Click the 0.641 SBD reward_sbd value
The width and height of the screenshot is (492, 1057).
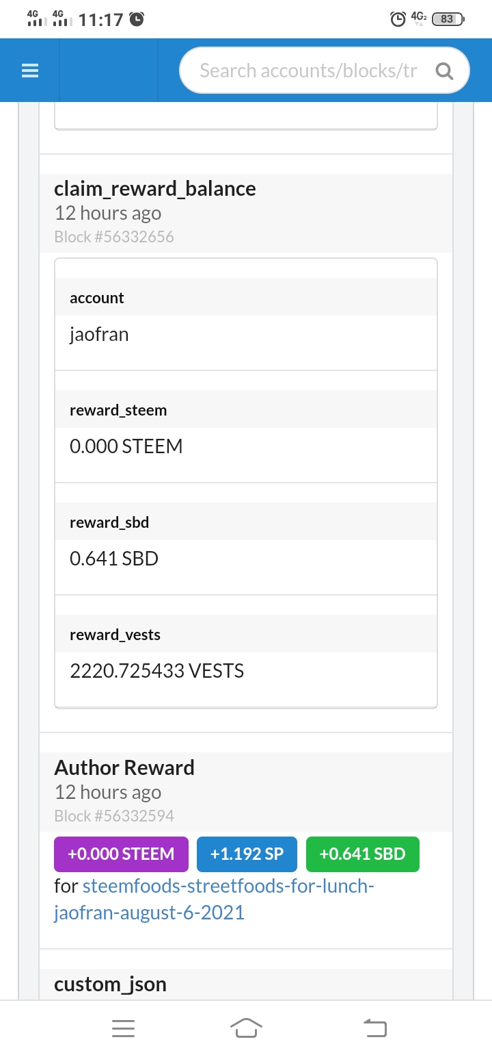[x=114, y=559]
